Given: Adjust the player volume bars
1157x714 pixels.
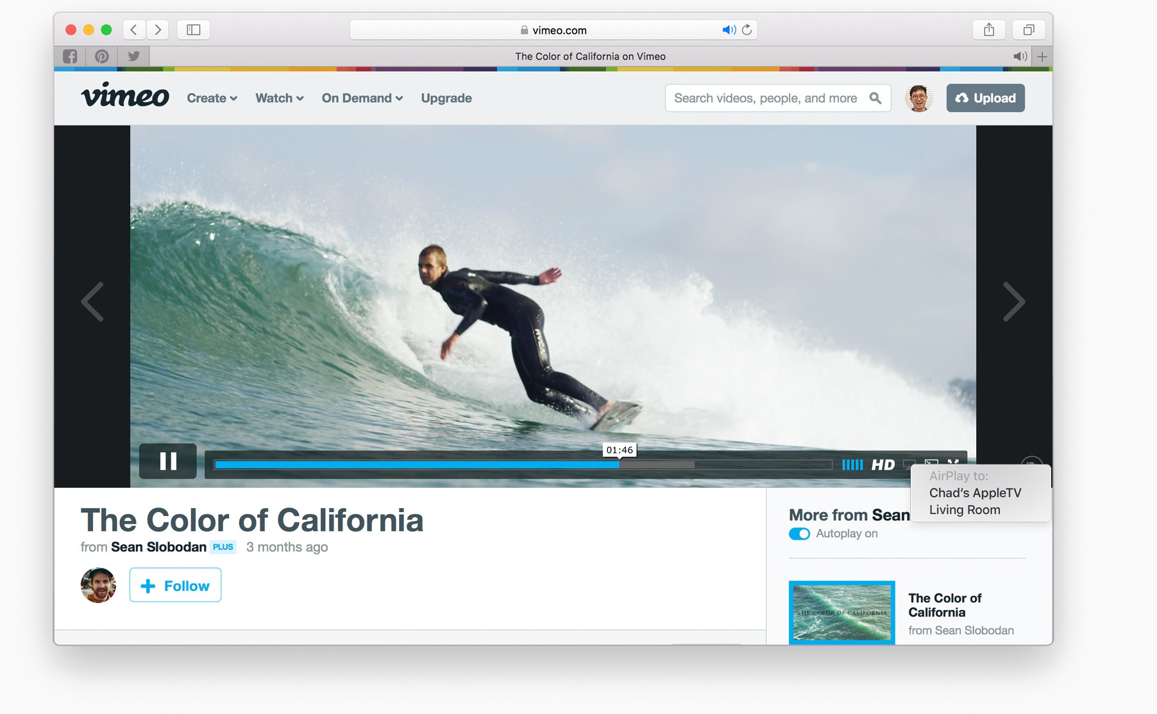Looking at the screenshot, I should pos(852,465).
